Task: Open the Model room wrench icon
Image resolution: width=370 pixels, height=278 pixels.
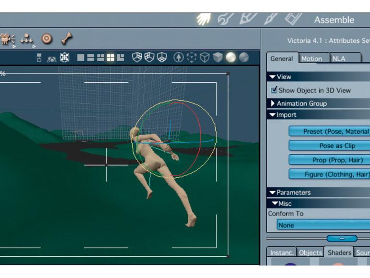Action: pos(225,19)
